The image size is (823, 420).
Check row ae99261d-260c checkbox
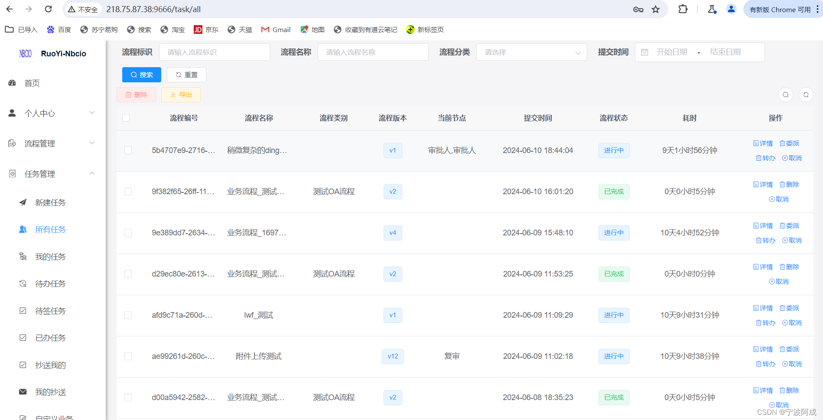click(x=128, y=356)
